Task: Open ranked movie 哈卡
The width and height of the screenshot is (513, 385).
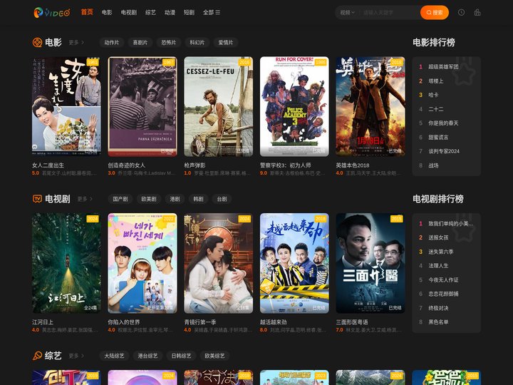Action: [433, 95]
